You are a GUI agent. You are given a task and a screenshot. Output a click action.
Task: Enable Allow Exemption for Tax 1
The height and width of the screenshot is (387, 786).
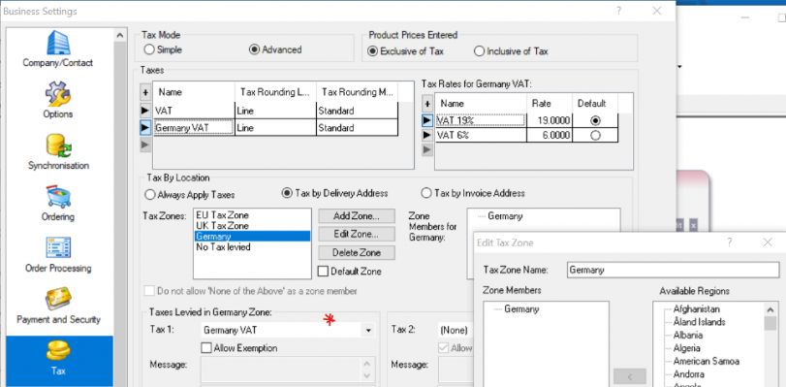239,348
